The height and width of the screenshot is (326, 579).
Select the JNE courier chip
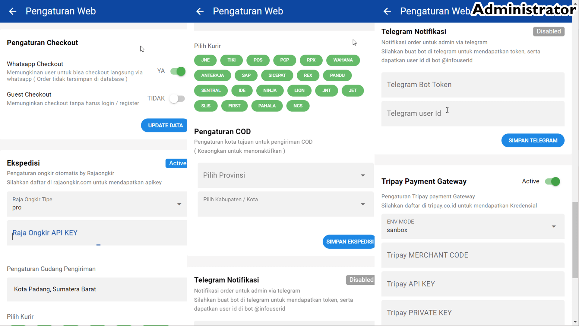click(x=205, y=60)
